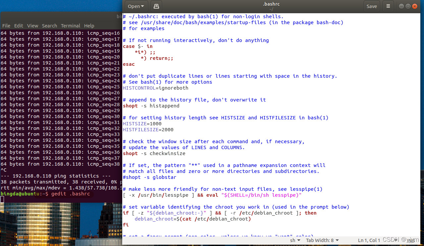Image resolution: width=424 pixels, height=246 pixels.
Task: Close the gedit window
Action: [x=415, y=6]
